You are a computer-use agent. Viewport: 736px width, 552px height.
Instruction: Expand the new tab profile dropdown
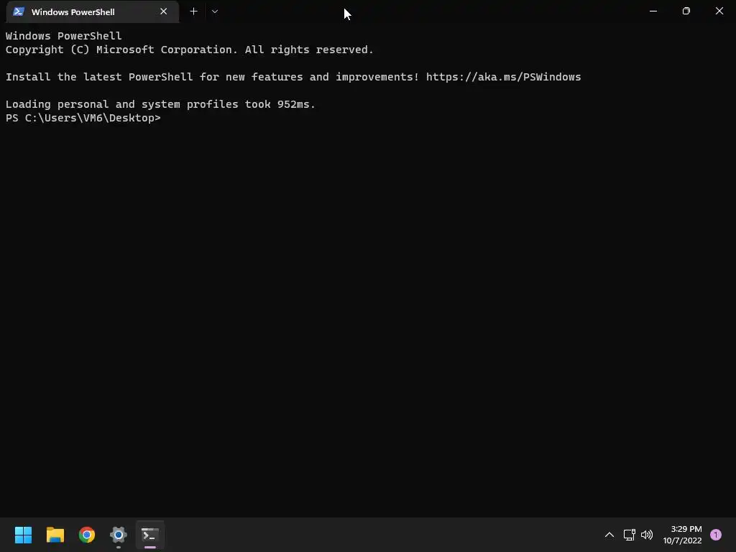point(215,11)
